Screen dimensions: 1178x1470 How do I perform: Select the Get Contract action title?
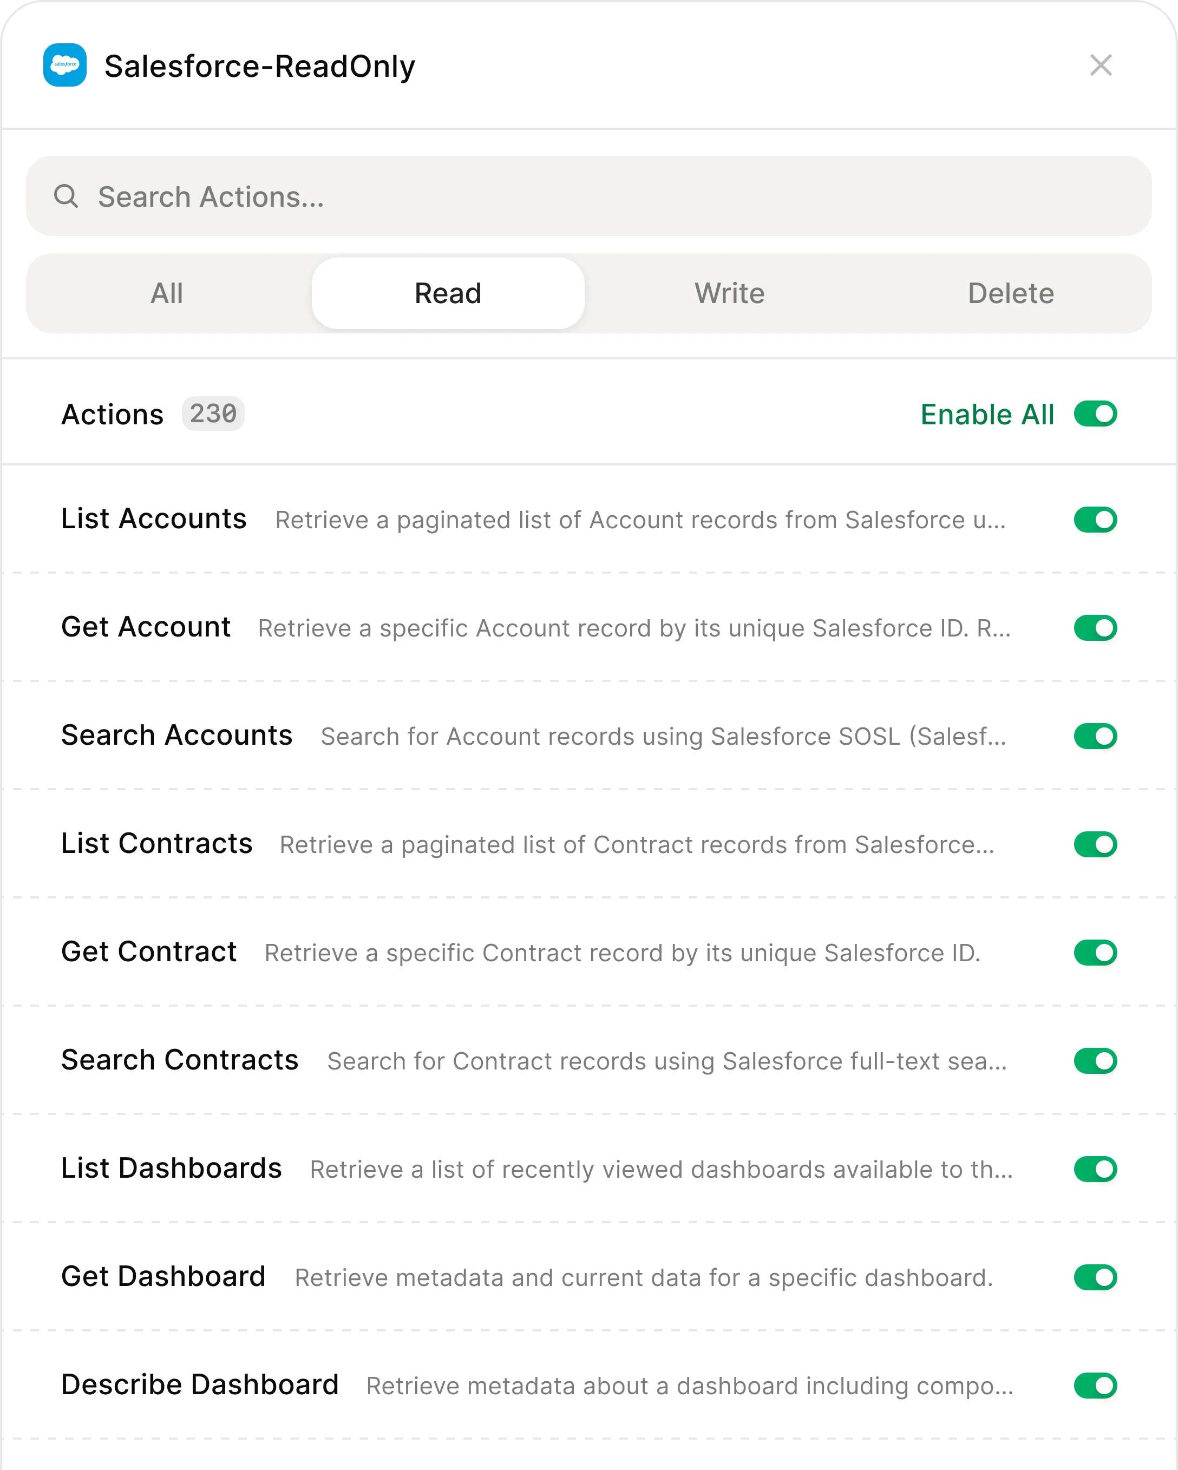149,952
